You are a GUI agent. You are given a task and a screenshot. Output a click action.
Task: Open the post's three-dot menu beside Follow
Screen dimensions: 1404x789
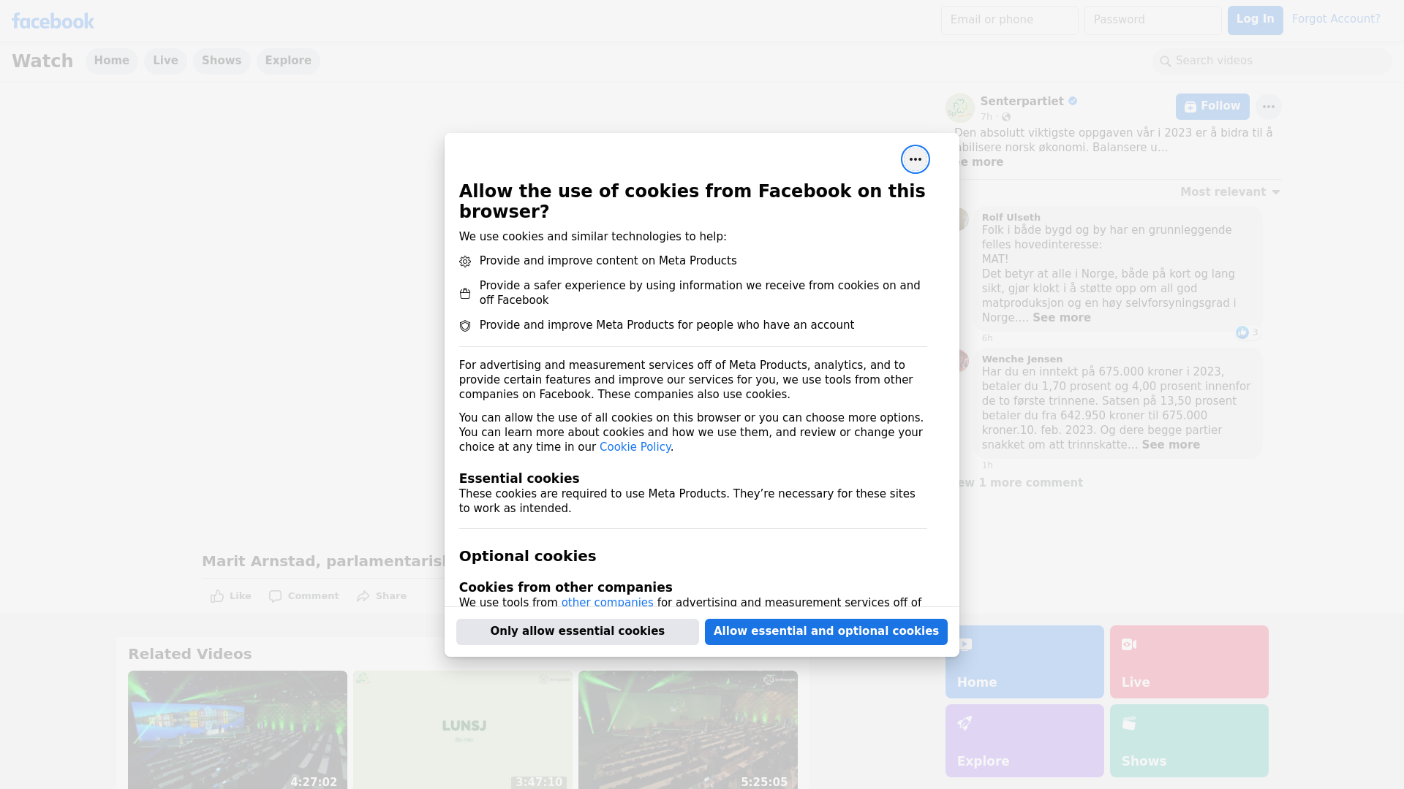click(1268, 107)
